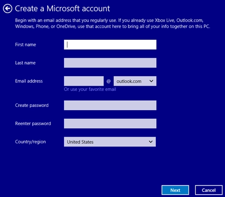This screenshot has width=225, height=197.
Task: Select the Email address username box
Action: point(84,81)
